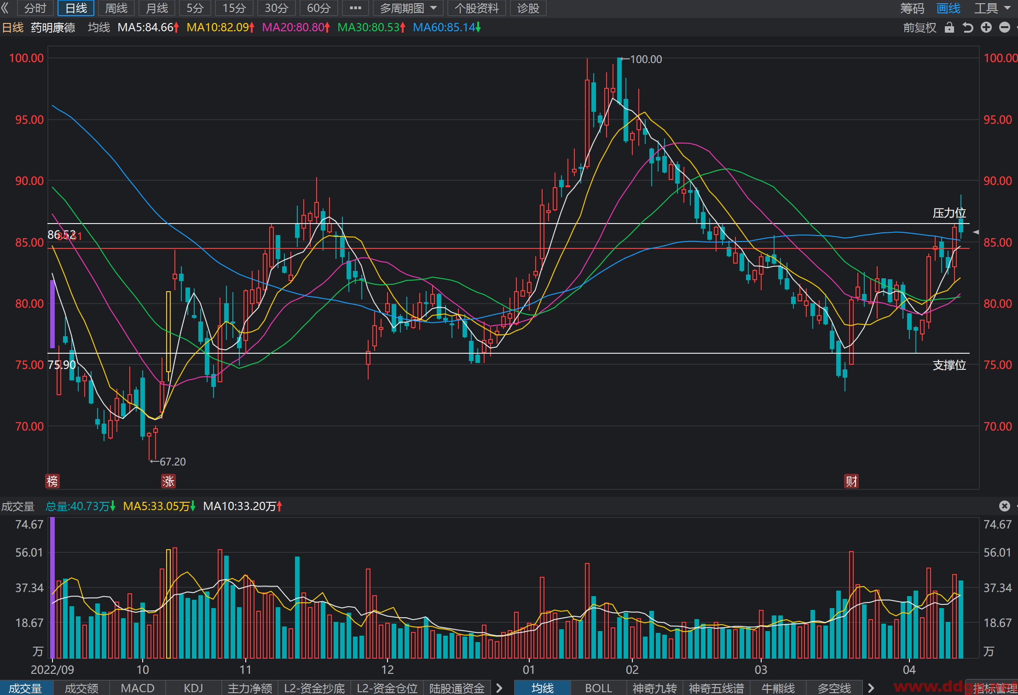Select the 成交量 indicator tab
The image size is (1018, 695).
pos(26,688)
